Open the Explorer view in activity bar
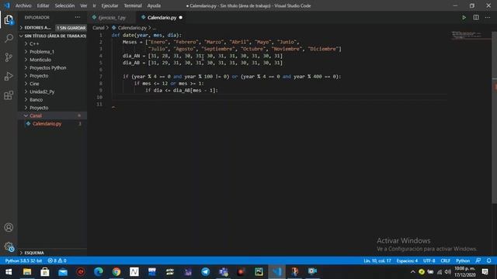497x279 pixels. 9,20
